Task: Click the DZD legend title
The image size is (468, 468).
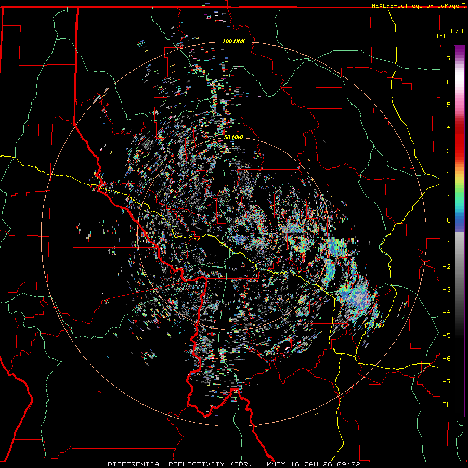Action: (x=457, y=31)
